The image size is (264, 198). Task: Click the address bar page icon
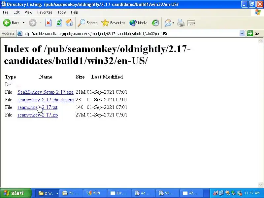pyautogui.click(x=20, y=34)
